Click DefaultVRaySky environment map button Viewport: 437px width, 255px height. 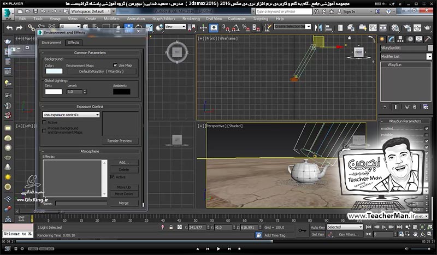[x=101, y=72]
